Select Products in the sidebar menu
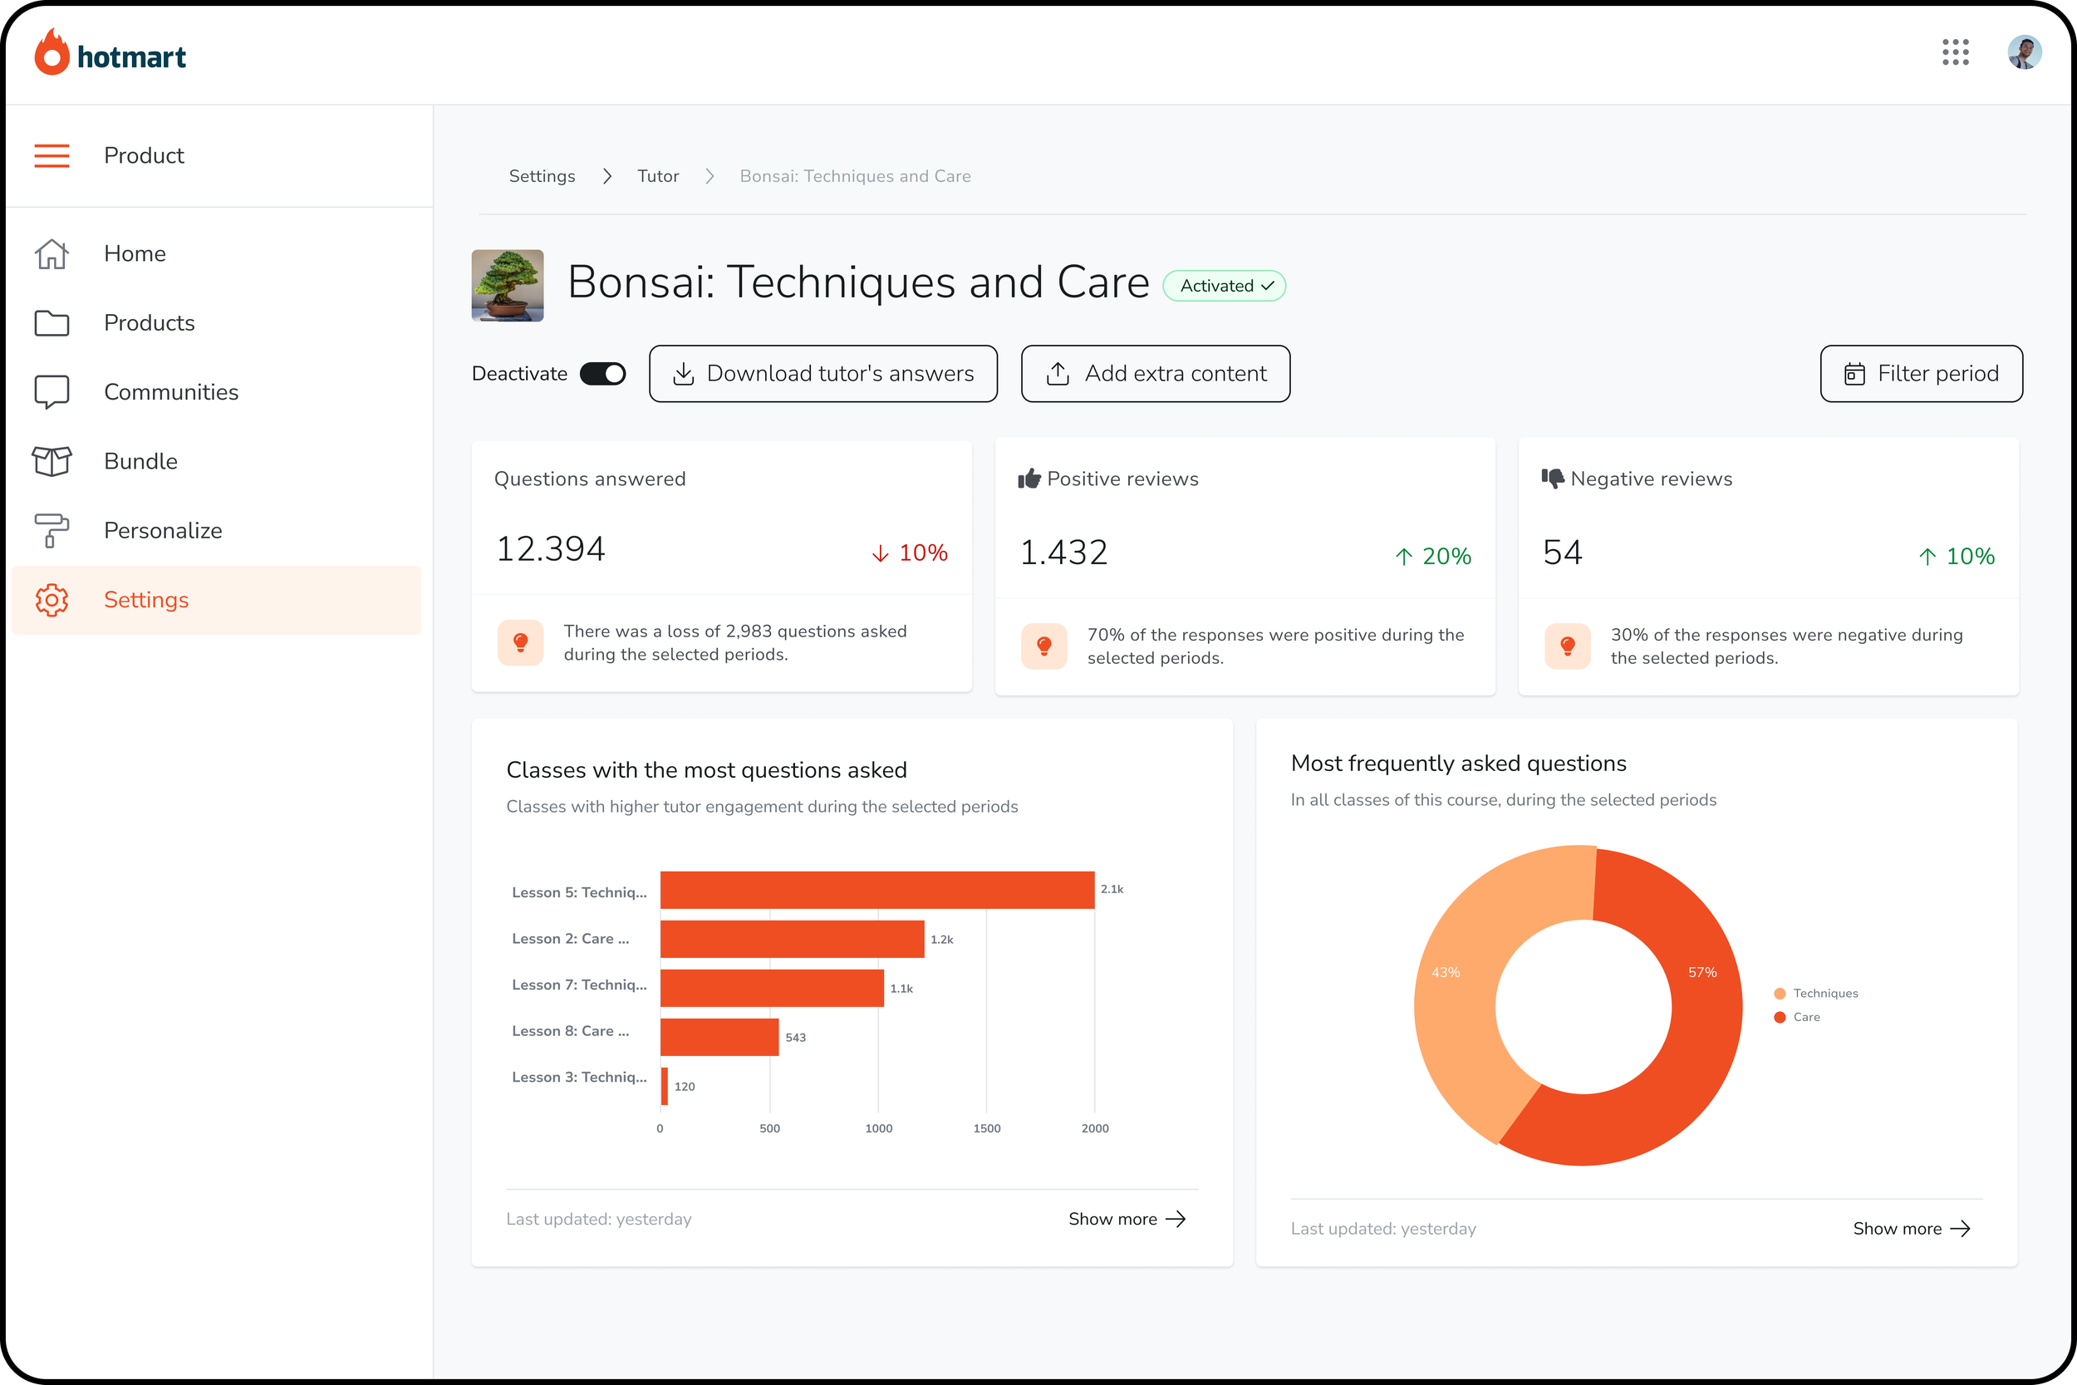The width and height of the screenshot is (2077, 1385). (149, 323)
